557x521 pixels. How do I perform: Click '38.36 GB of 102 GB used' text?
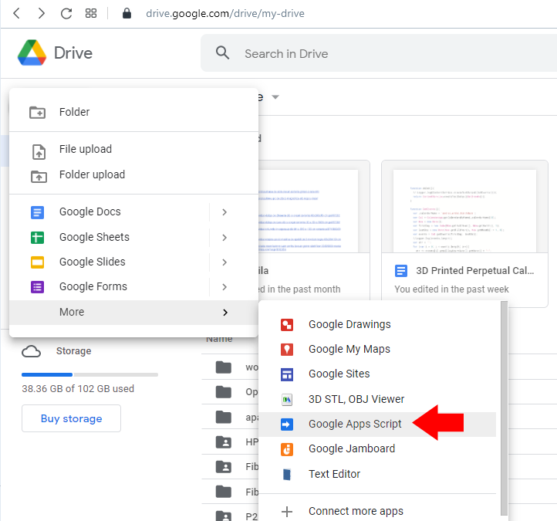pos(78,389)
